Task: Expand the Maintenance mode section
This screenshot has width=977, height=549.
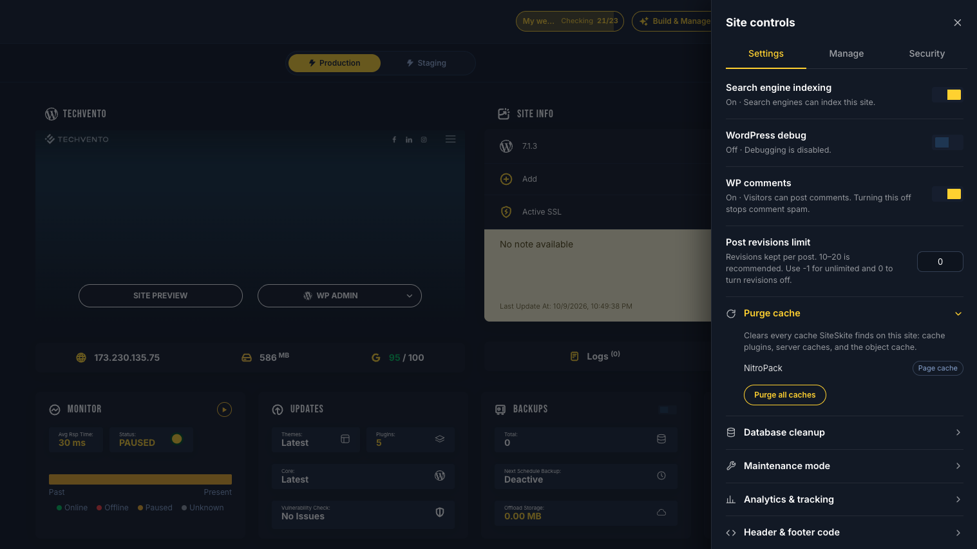Action: (x=844, y=466)
